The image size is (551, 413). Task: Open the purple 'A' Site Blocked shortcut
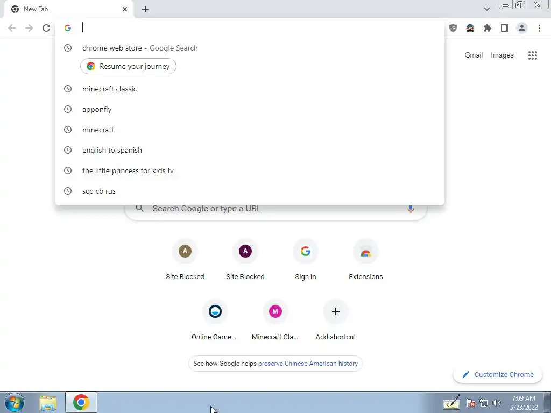245,259
